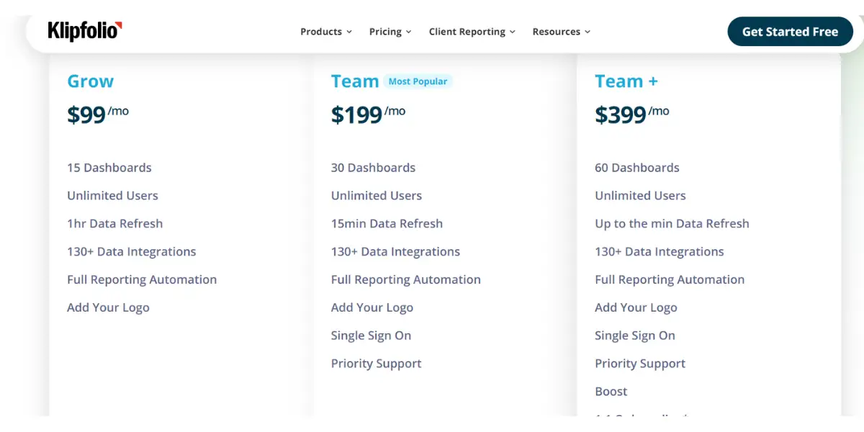
Task: Click the Klipfolio logo
Action: tap(85, 32)
